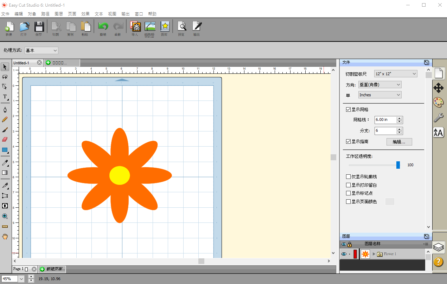Screen dimensions: 447x284
Task: Select the rectangle shape tool
Action: tap(5, 150)
